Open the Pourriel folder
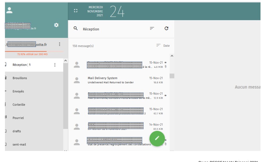 18,118
